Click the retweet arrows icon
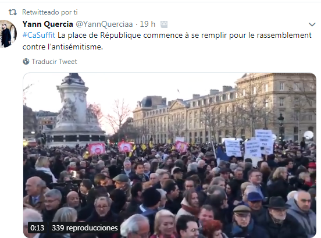 click(x=12, y=12)
